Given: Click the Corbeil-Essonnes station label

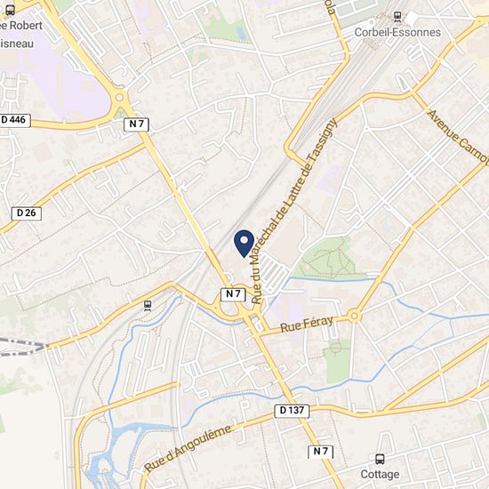Looking at the screenshot, I should click(x=397, y=32).
